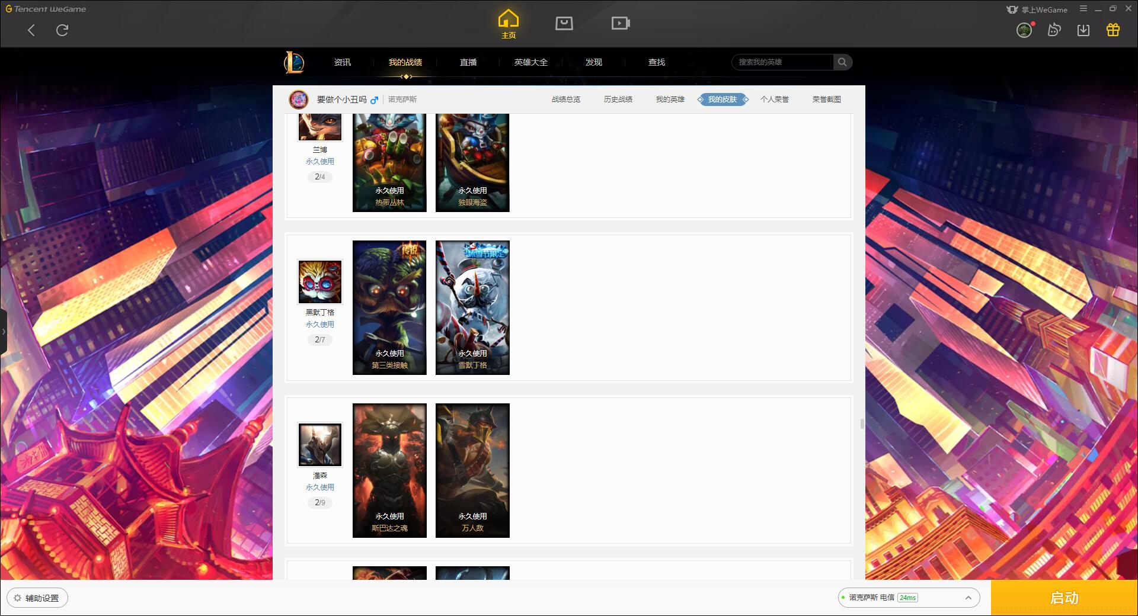The width and height of the screenshot is (1138, 616).
Task: Switch to 历史战绩 tab
Action: (618, 100)
